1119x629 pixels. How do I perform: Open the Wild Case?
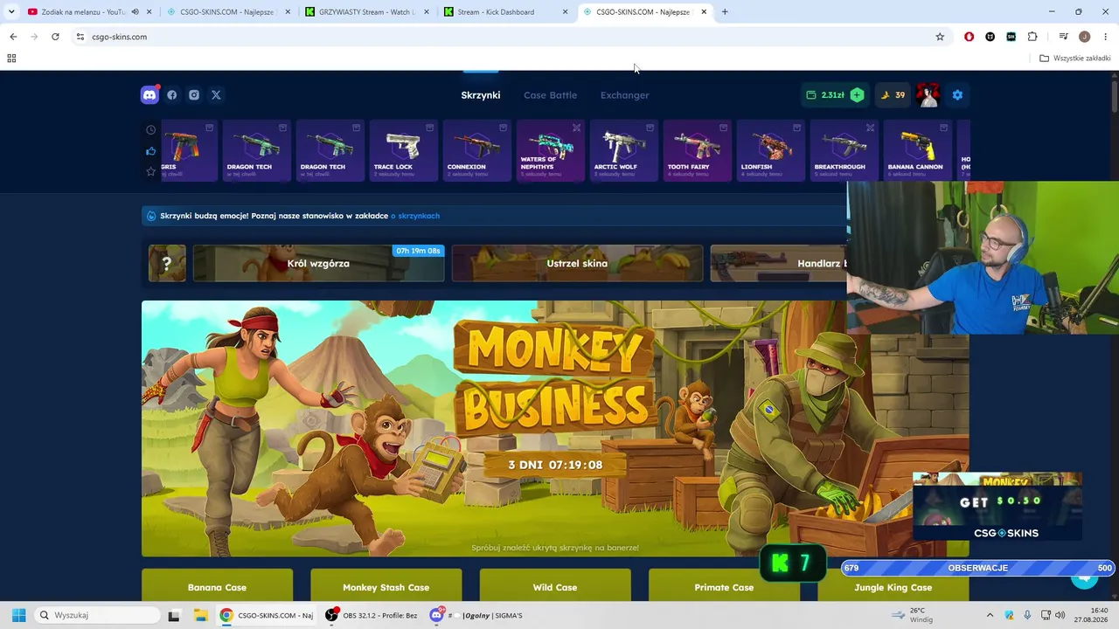555,585
